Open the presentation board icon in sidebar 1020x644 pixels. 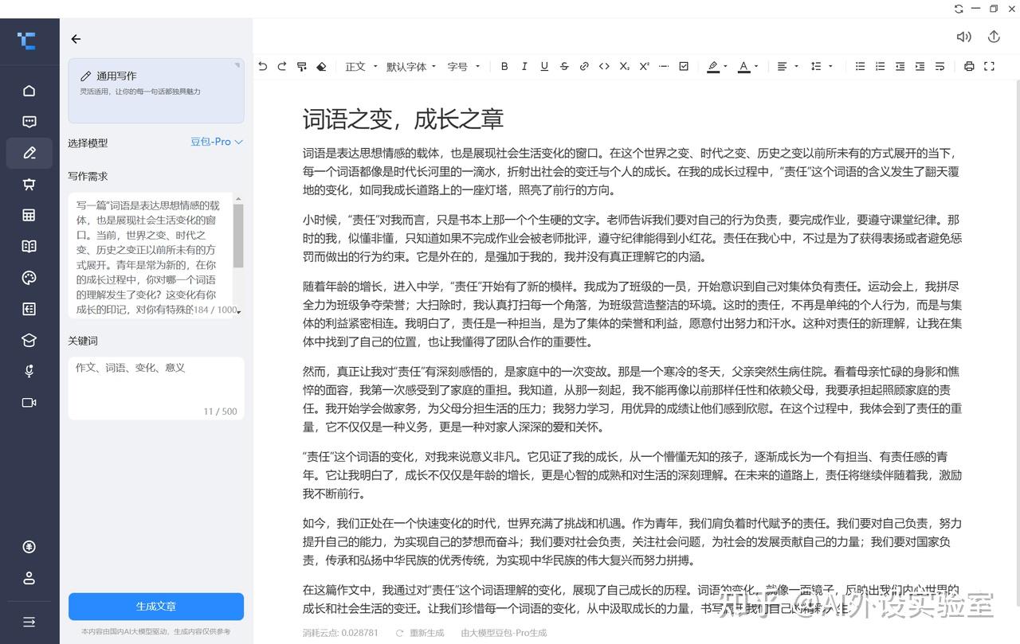(29, 184)
